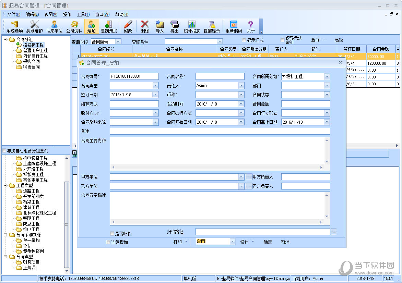Open 帮助(H) menu
The width and height of the screenshot is (402, 283).
pyautogui.click(x=121, y=14)
